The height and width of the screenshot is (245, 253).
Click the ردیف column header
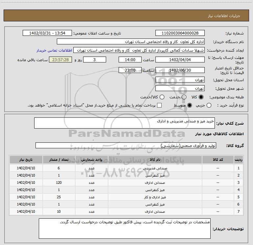239,160
